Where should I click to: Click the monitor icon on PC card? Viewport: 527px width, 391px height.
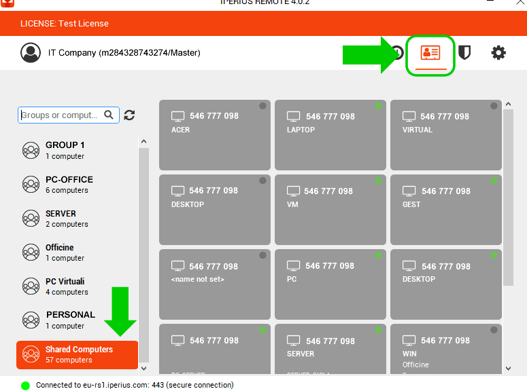pos(293,266)
